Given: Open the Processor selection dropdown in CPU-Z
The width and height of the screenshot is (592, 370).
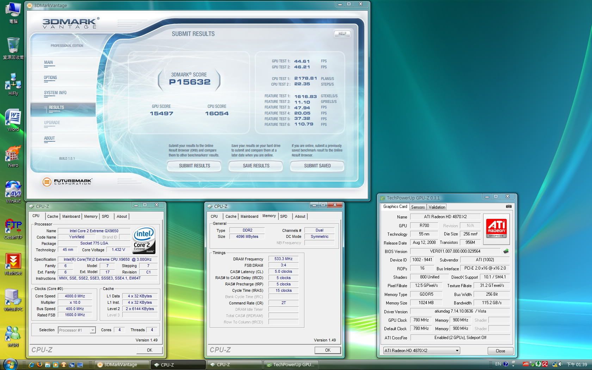Looking at the screenshot, I should point(76,330).
